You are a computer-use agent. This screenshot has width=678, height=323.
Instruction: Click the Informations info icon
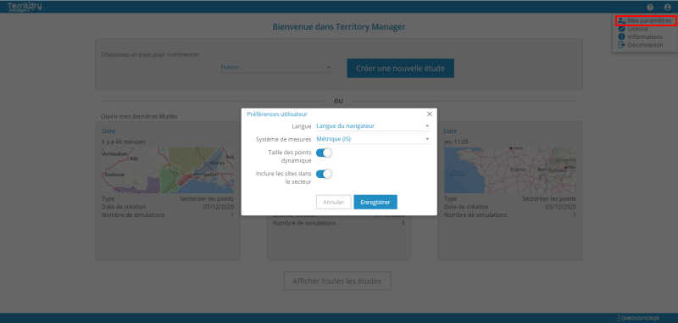pos(621,36)
